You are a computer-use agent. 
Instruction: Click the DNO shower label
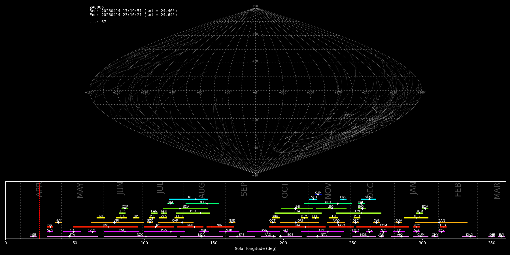470,235
